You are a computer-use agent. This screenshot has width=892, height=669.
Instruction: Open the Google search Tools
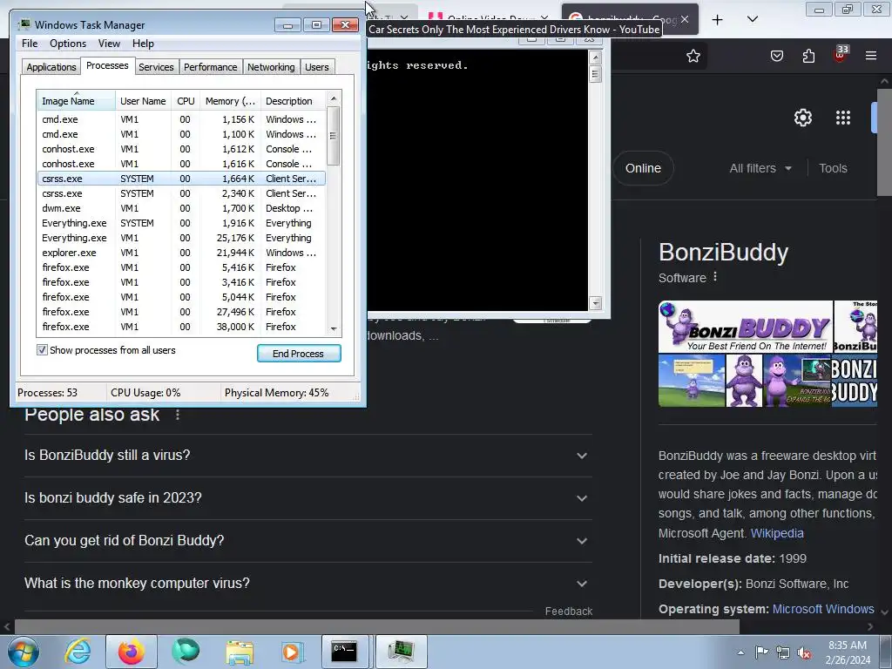tap(833, 168)
